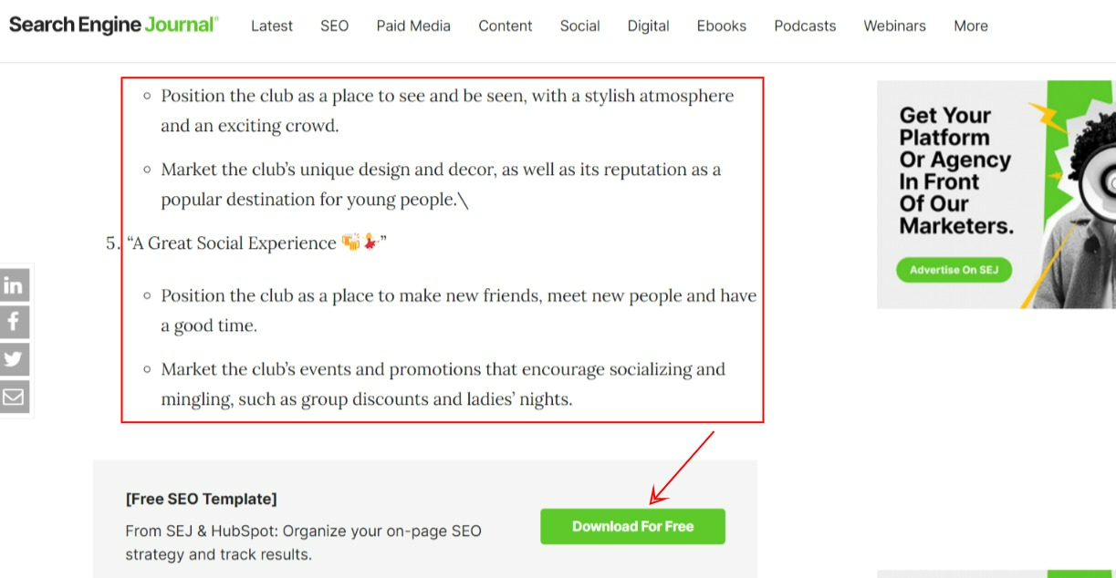
Task: Open Paid Media navigation item
Action: [413, 26]
